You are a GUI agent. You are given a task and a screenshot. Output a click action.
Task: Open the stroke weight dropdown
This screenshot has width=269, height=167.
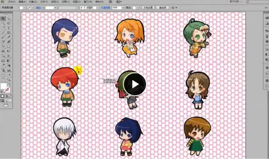pyautogui.click(x=55, y=8)
